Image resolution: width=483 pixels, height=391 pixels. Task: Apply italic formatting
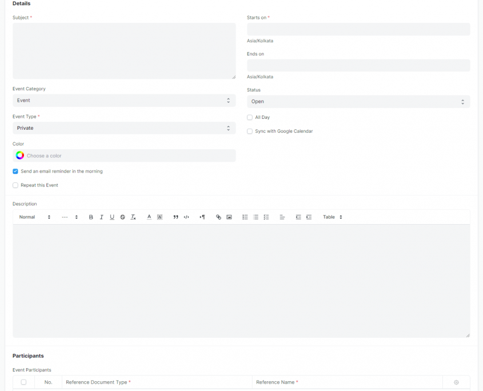(x=101, y=217)
